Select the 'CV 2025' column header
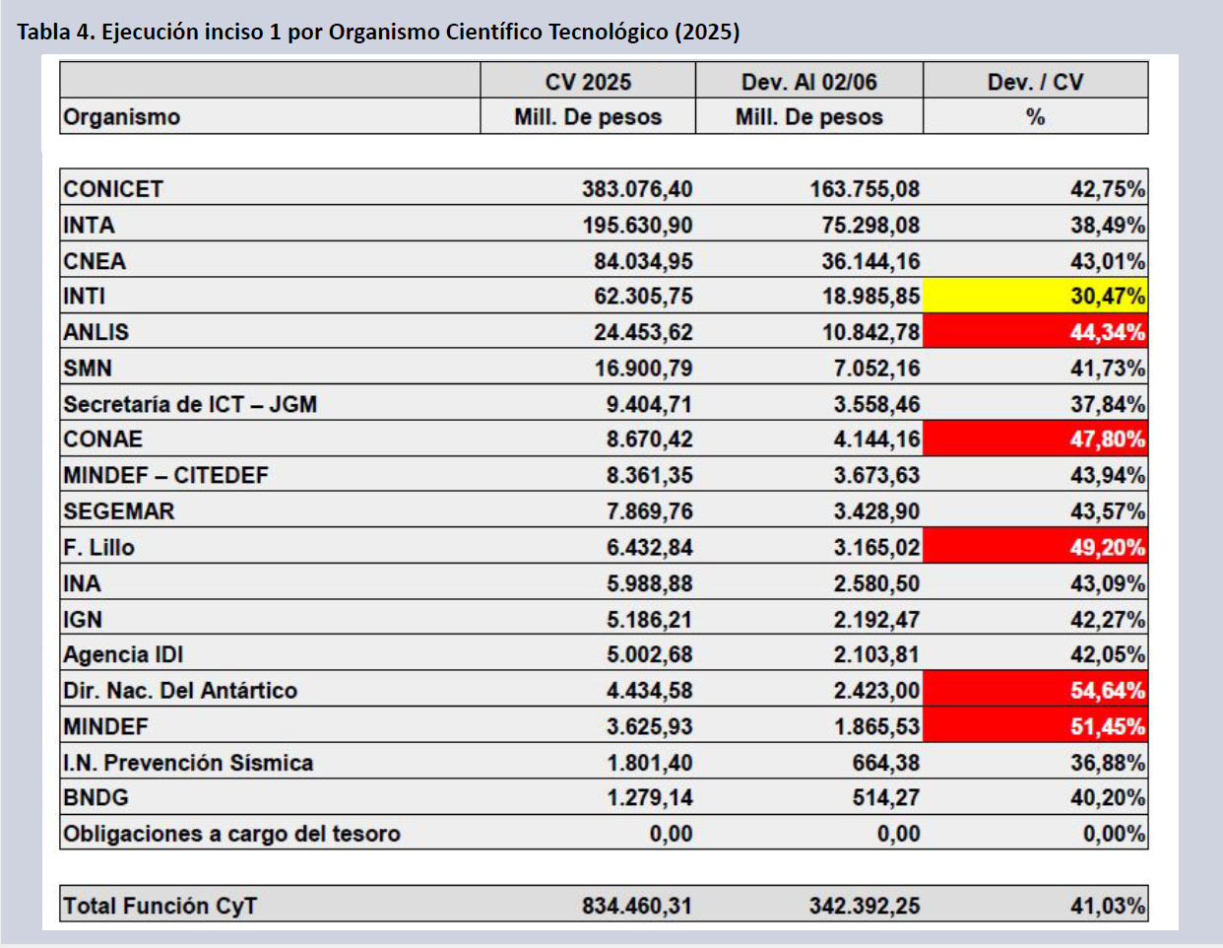The width and height of the screenshot is (1223, 948). click(x=588, y=82)
